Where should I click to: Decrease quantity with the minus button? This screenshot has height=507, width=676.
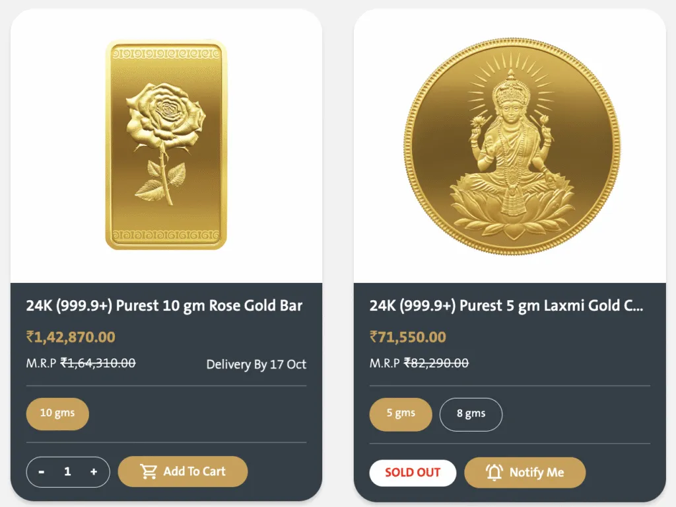[x=42, y=472]
